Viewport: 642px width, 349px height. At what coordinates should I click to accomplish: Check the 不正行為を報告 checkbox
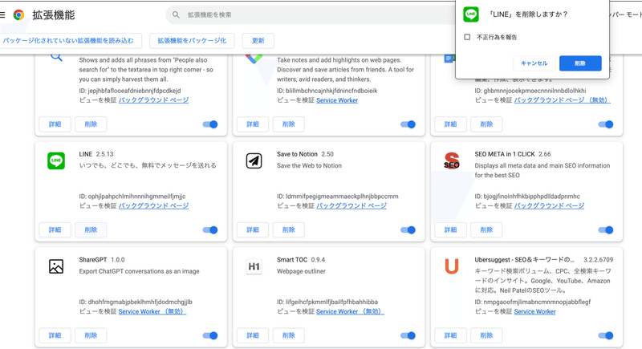click(x=467, y=37)
